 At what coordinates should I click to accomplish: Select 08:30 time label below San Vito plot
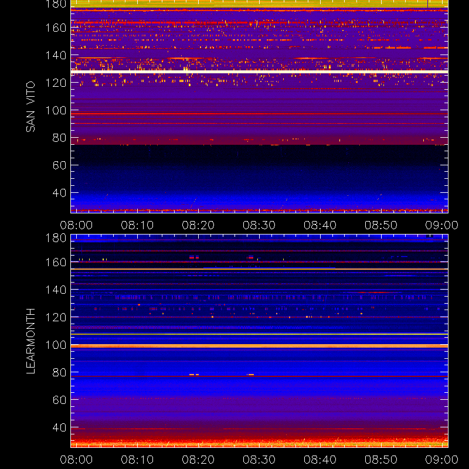[259, 225]
